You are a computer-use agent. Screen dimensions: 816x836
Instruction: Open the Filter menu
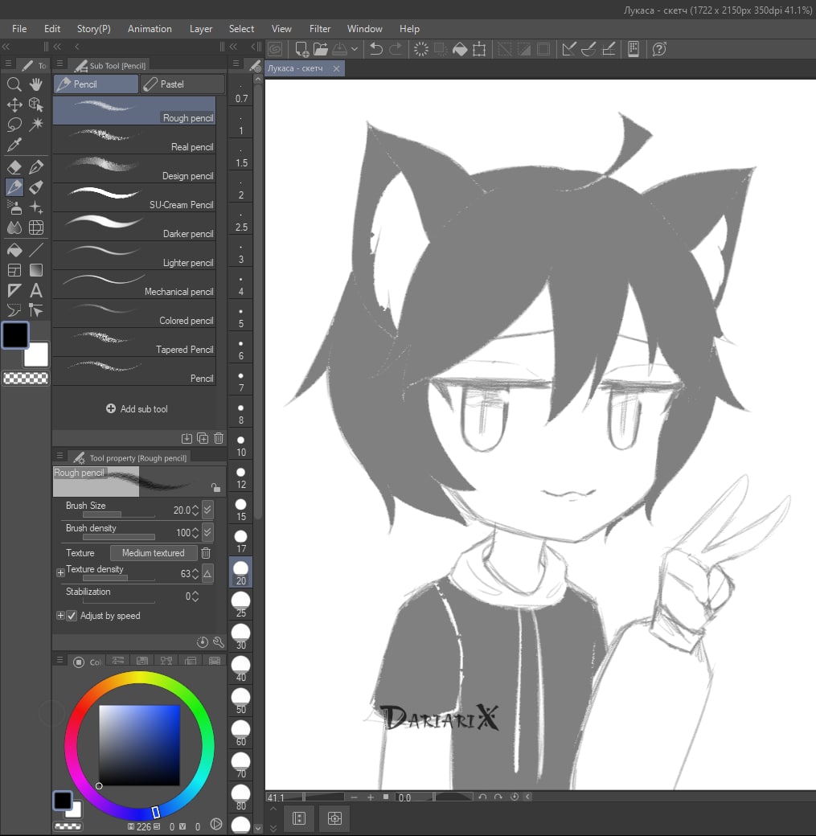(x=320, y=29)
